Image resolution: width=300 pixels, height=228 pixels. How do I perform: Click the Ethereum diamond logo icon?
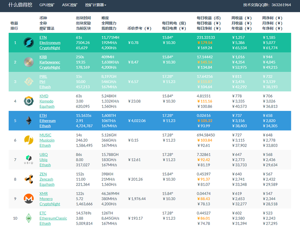[29, 121]
